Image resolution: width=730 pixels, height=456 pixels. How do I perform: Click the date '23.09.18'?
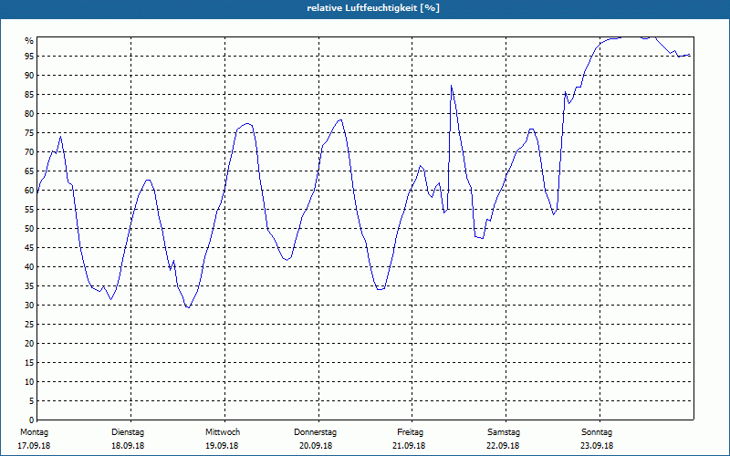[597, 446]
